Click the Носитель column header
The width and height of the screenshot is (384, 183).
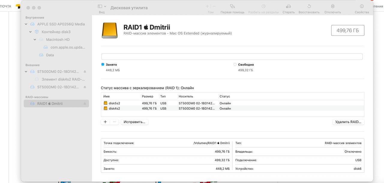tap(186, 96)
